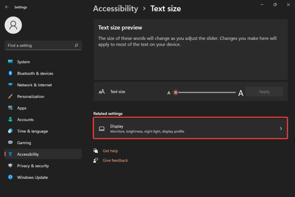Click Accessibility in the breadcrumb
Image resolution: width=295 pixels, height=197 pixels.
[x=115, y=8]
